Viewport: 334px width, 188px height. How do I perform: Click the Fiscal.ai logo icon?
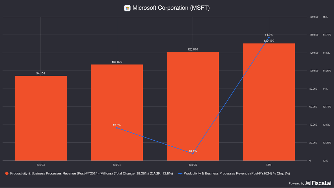tap(308, 183)
